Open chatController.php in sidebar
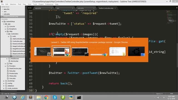178x100 pixels. click(19, 39)
